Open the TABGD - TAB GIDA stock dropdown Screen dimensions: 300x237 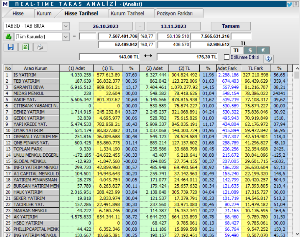pyautogui.click(x=66, y=26)
